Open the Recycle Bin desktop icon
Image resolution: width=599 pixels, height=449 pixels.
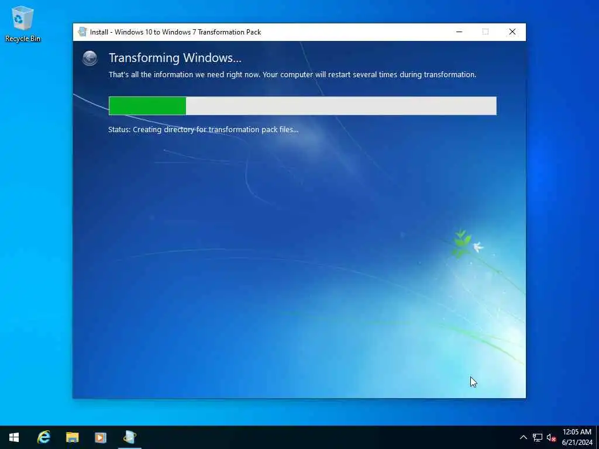tap(23, 23)
